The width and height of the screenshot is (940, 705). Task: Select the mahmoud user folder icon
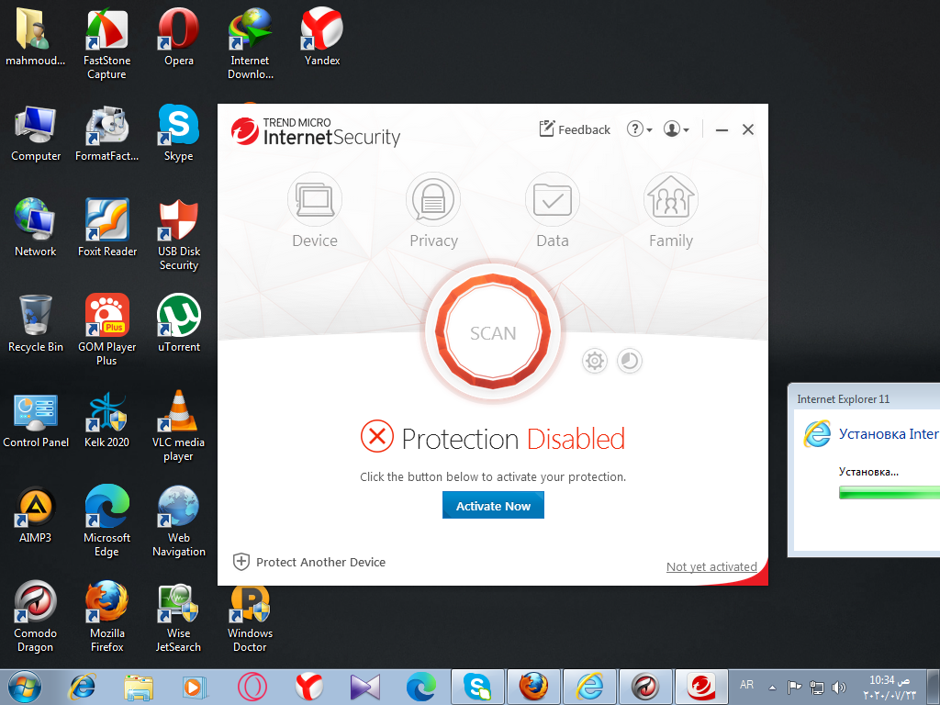point(36,37)
